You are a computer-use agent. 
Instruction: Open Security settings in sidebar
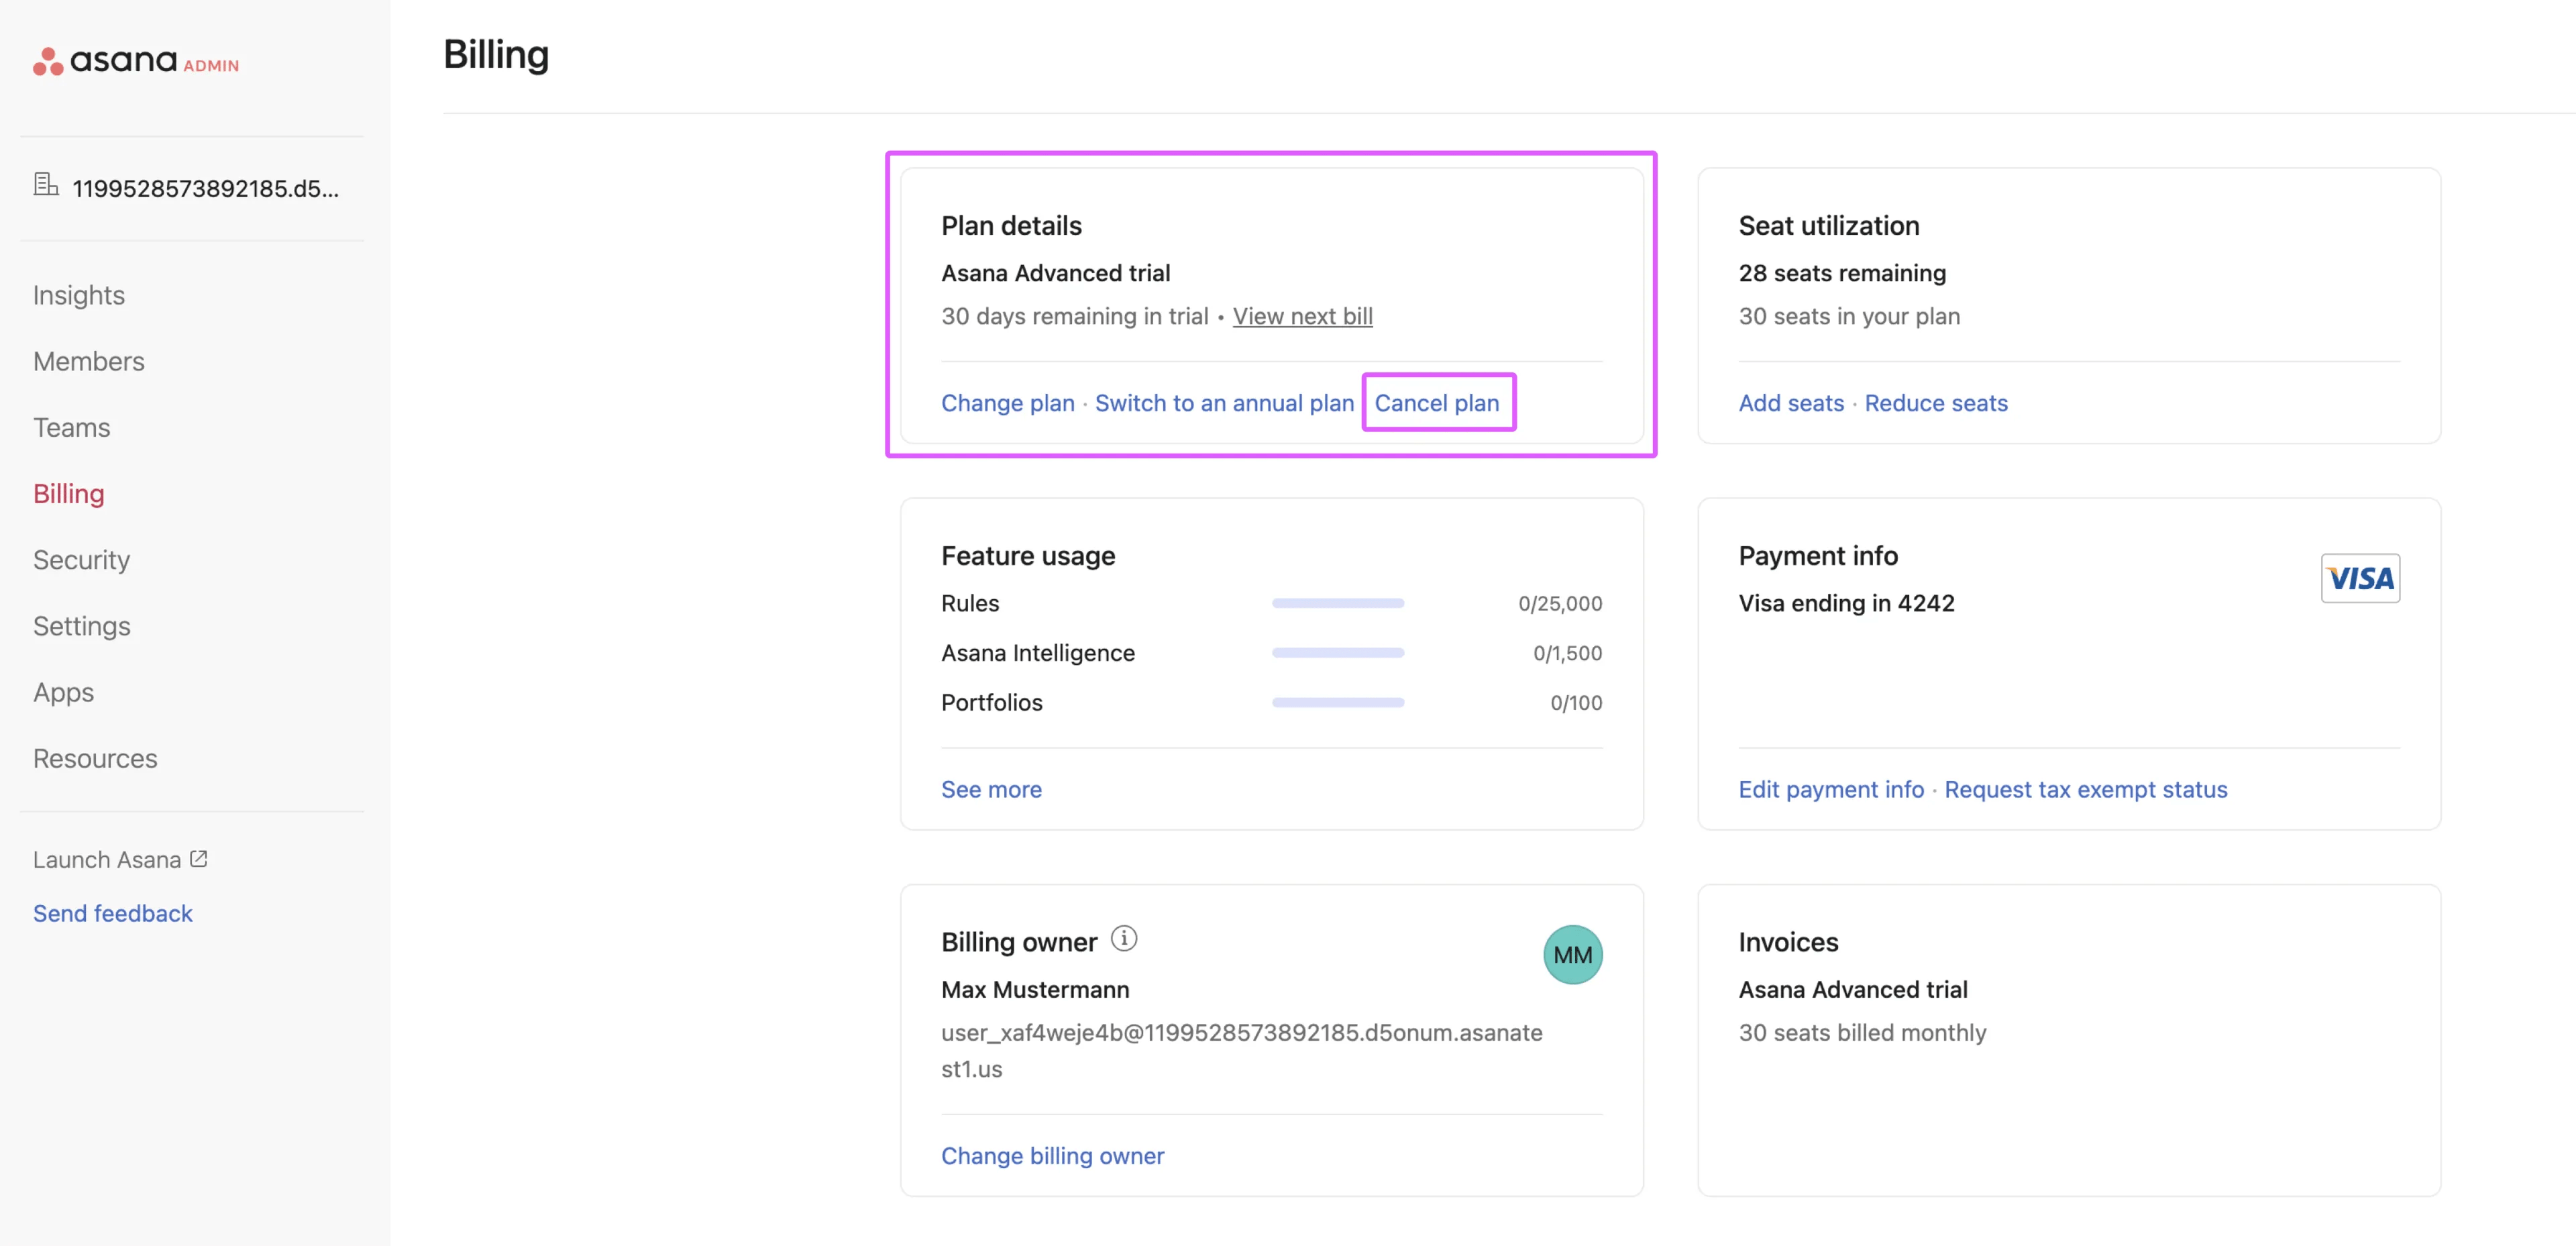pyautogui.click(x=82, y=560)
